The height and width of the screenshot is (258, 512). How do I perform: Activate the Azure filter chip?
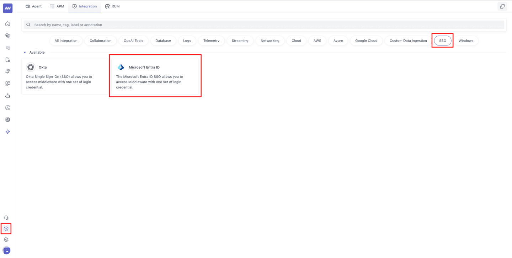coord(338,41)
